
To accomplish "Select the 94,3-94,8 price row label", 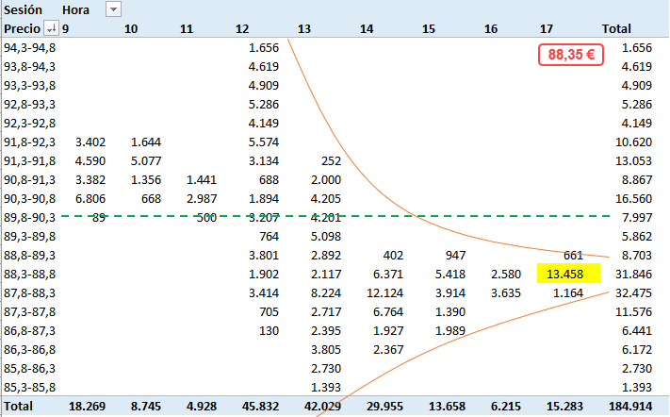I will (29, 47).
